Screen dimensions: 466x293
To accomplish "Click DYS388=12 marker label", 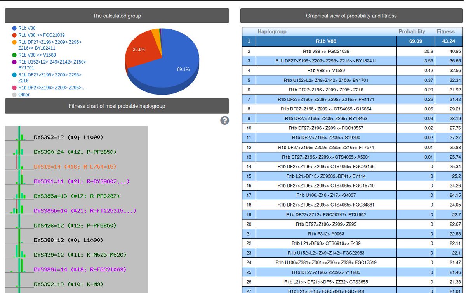I will pyautogui.click(x=69, y=240).
